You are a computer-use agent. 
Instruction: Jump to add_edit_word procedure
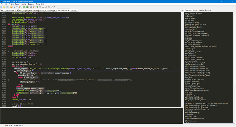coord(189,21)
